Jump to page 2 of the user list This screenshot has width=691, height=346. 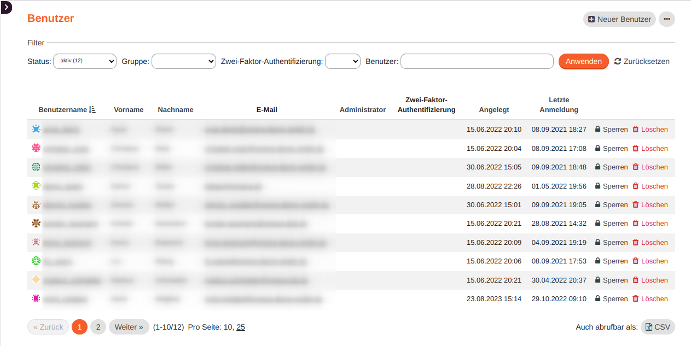98,326
